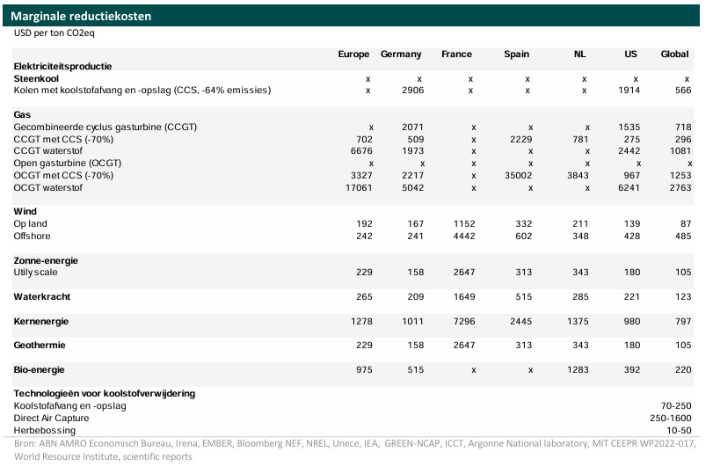Click the value 2071 in the CCGT row

412,127
